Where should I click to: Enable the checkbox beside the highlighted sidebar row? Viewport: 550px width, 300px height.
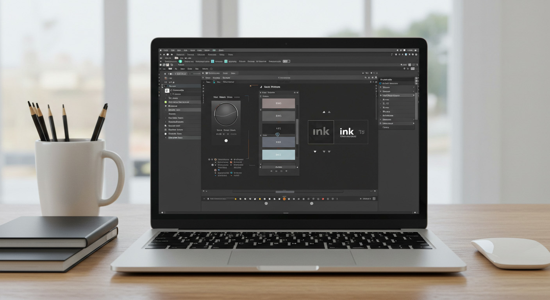[x=381, y=95]
